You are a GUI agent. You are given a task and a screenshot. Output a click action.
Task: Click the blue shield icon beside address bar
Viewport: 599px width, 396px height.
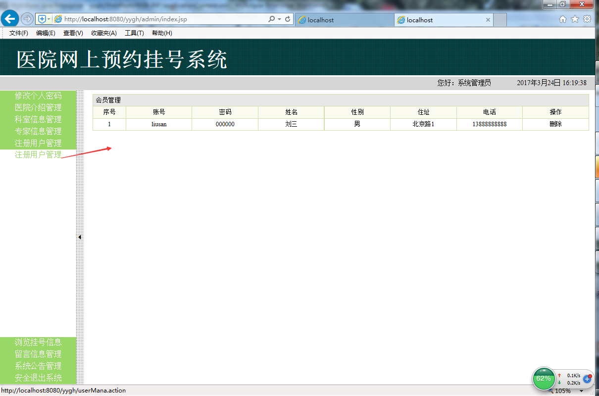pyautogui.click(x=42, y=19)
